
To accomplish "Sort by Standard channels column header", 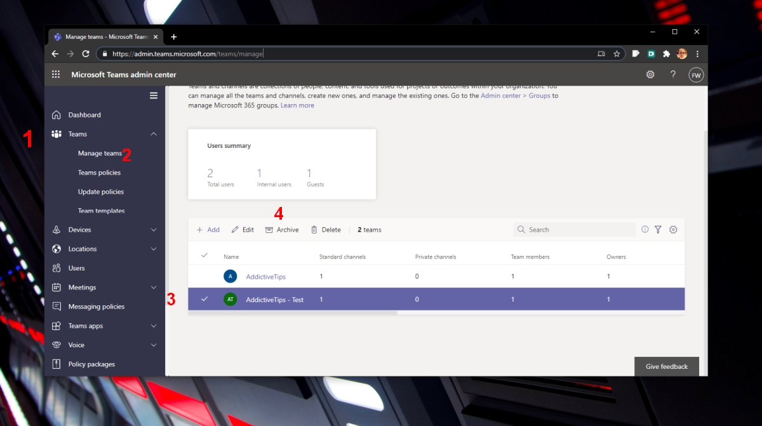I will (342, 256).
